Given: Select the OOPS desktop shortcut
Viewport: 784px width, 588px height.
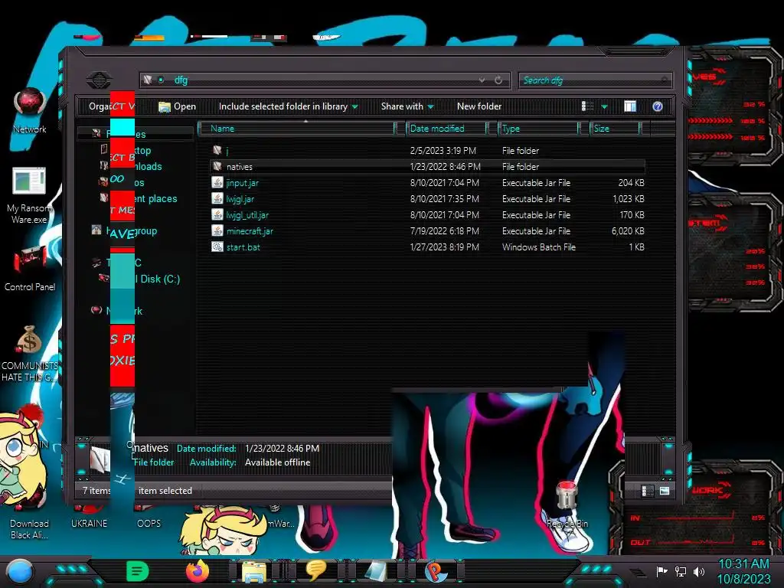Looking at the screenshot, I should [x=149, y=518].
